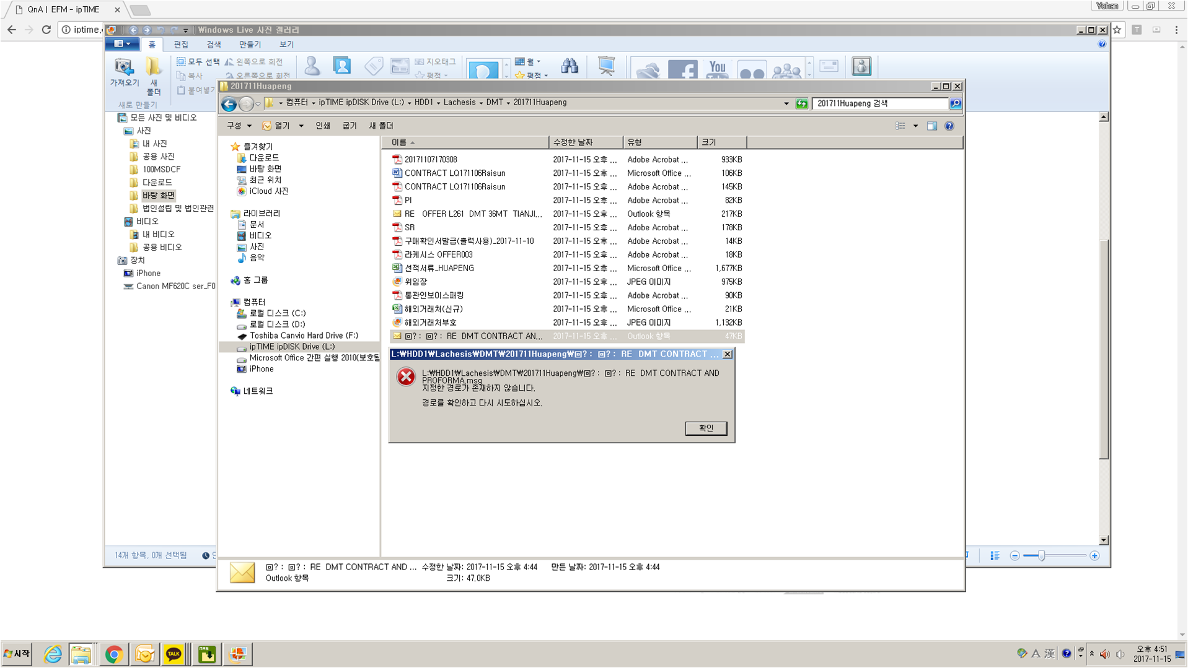The image size is (1188, 668).
Task: Open KakaoTalk from the taskbar
Action: point(174,654)
